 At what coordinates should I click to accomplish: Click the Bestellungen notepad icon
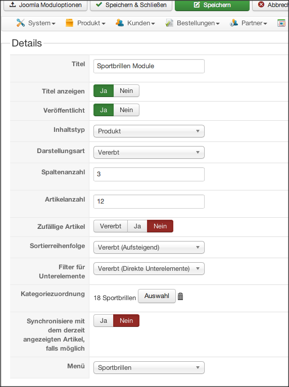coord(169,23)
